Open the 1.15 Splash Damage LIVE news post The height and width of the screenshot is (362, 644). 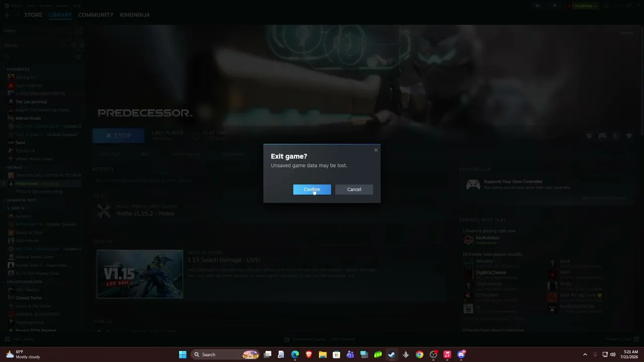pyautogui.click(x=224, y=260)
